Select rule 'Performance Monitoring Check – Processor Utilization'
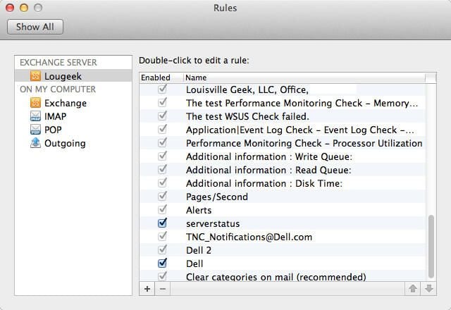 pyautogui.click(x=304, y=143)
